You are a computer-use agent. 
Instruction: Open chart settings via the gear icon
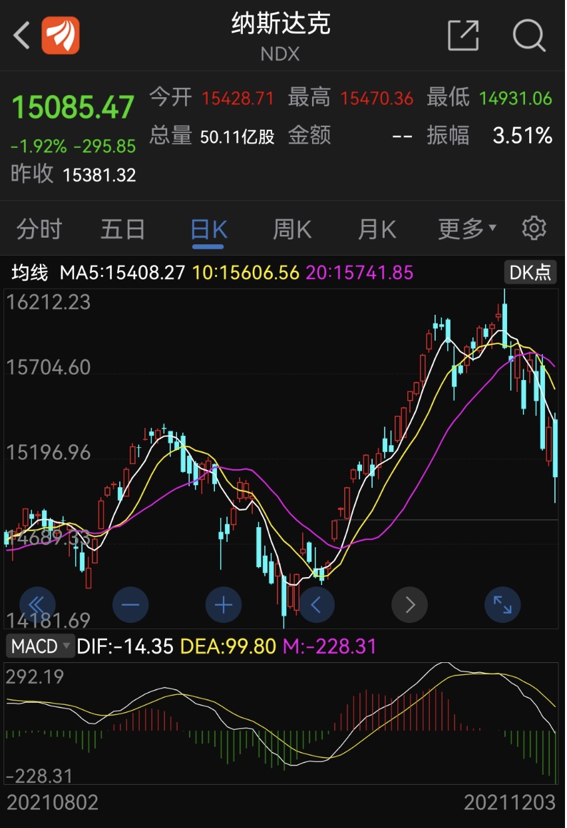[x=534, y=228]
